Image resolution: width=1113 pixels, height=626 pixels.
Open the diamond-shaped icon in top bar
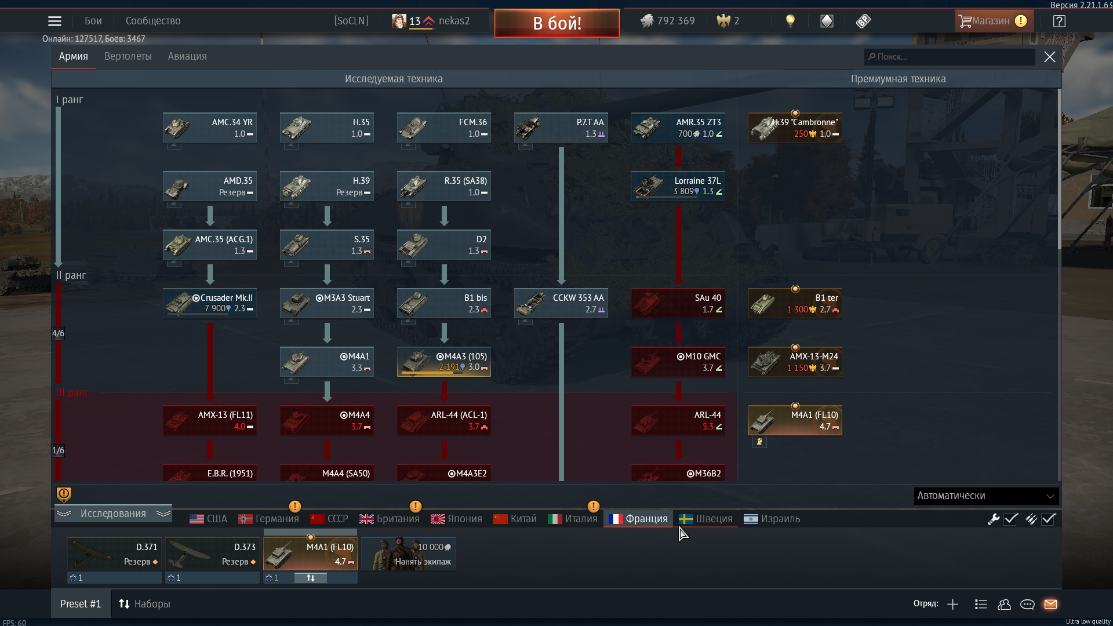coord(827,21)
